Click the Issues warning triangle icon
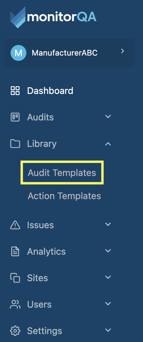This screenshot has width=143, height=342. click(15, 225)
